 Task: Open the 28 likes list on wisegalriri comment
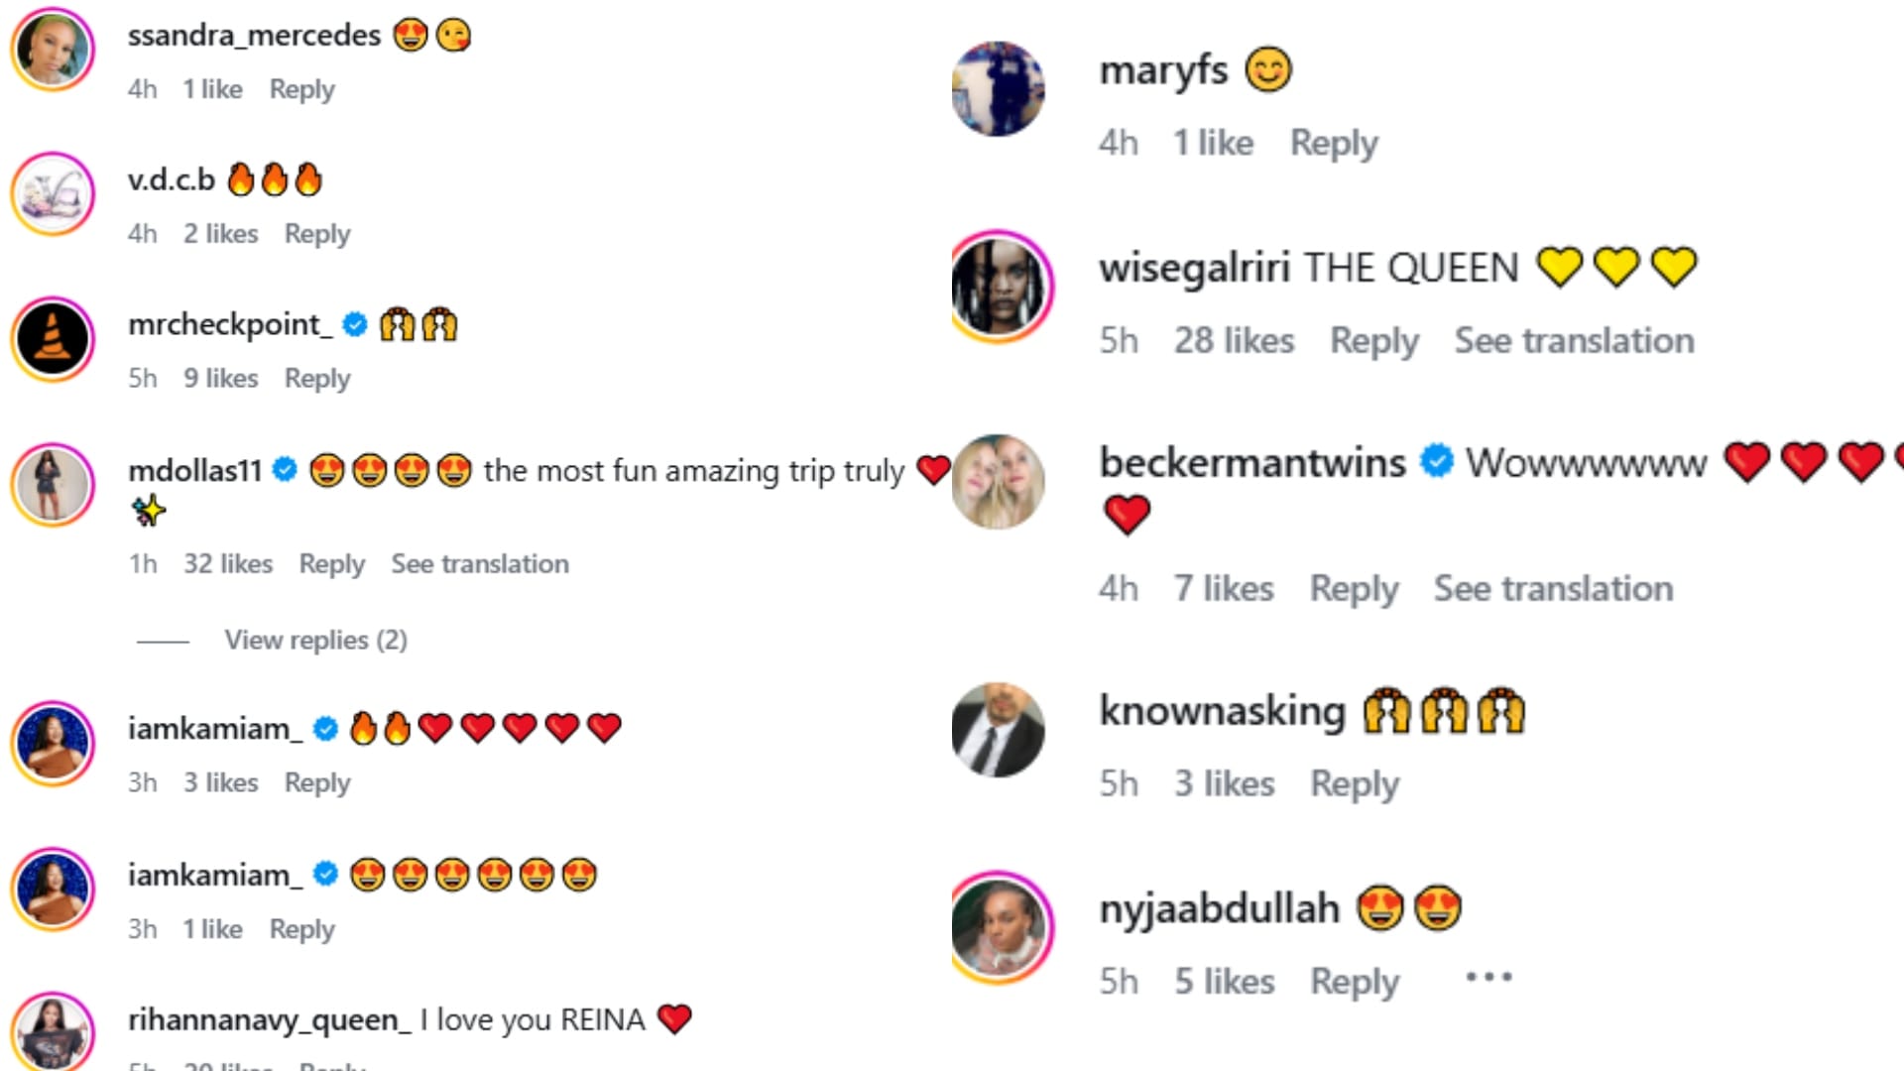pyautogui.click(x=1234, y=341)
